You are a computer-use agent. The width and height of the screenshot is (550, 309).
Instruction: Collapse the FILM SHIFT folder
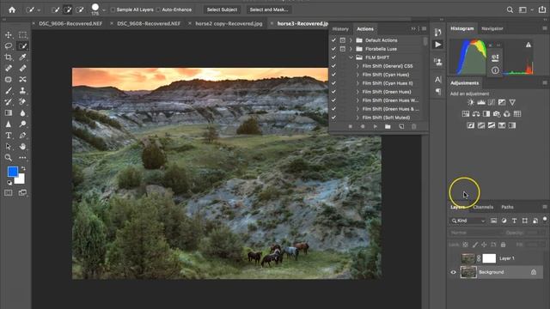[x=351, y=58]
